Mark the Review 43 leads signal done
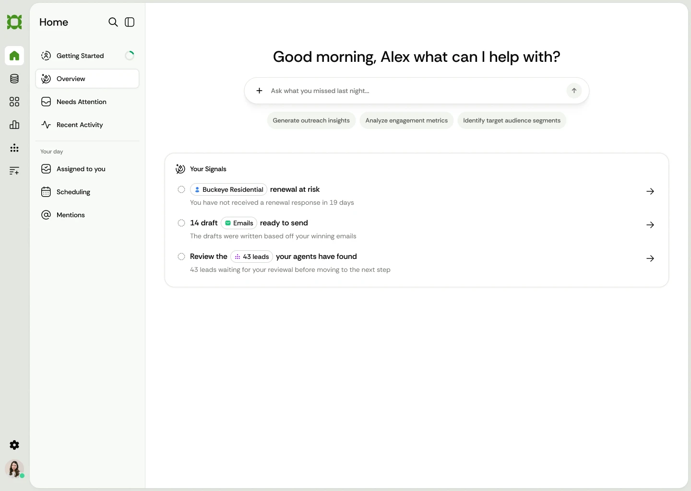The image size is (691, 491). coord(181,257)
